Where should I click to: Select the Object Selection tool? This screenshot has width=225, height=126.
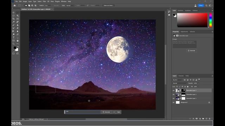coord(18,16)
